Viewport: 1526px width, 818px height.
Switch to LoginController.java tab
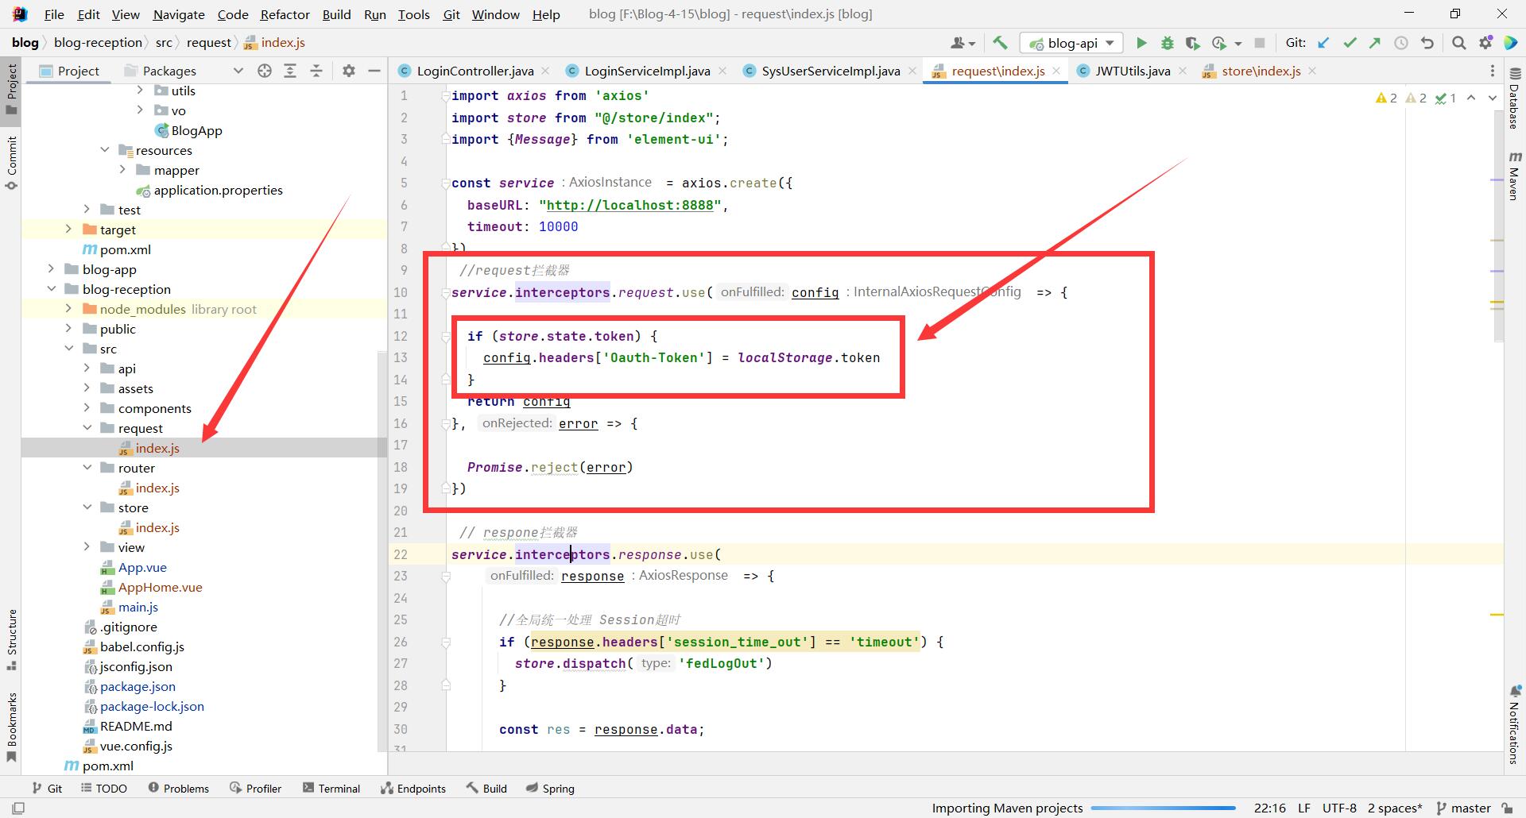click(x=474, y=71)
